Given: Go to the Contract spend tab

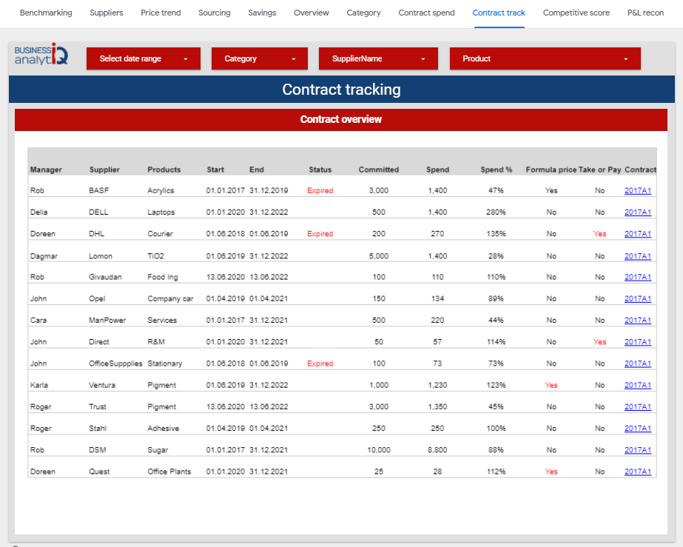Looking at the screenshot, I should tap(426, 13).
